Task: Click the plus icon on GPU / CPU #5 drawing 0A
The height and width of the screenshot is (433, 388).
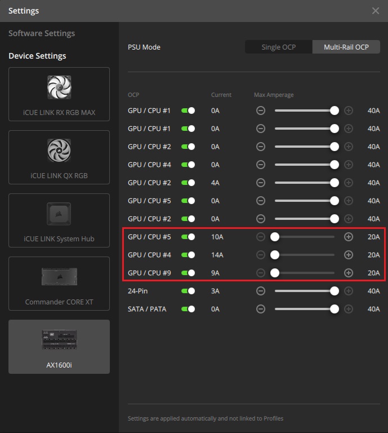Action: tap(349, 201)
